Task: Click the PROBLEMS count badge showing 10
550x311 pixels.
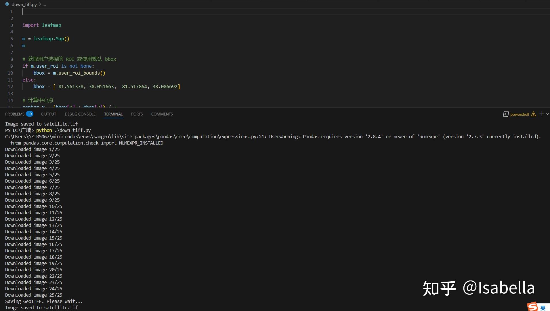Action: point(30,114)
